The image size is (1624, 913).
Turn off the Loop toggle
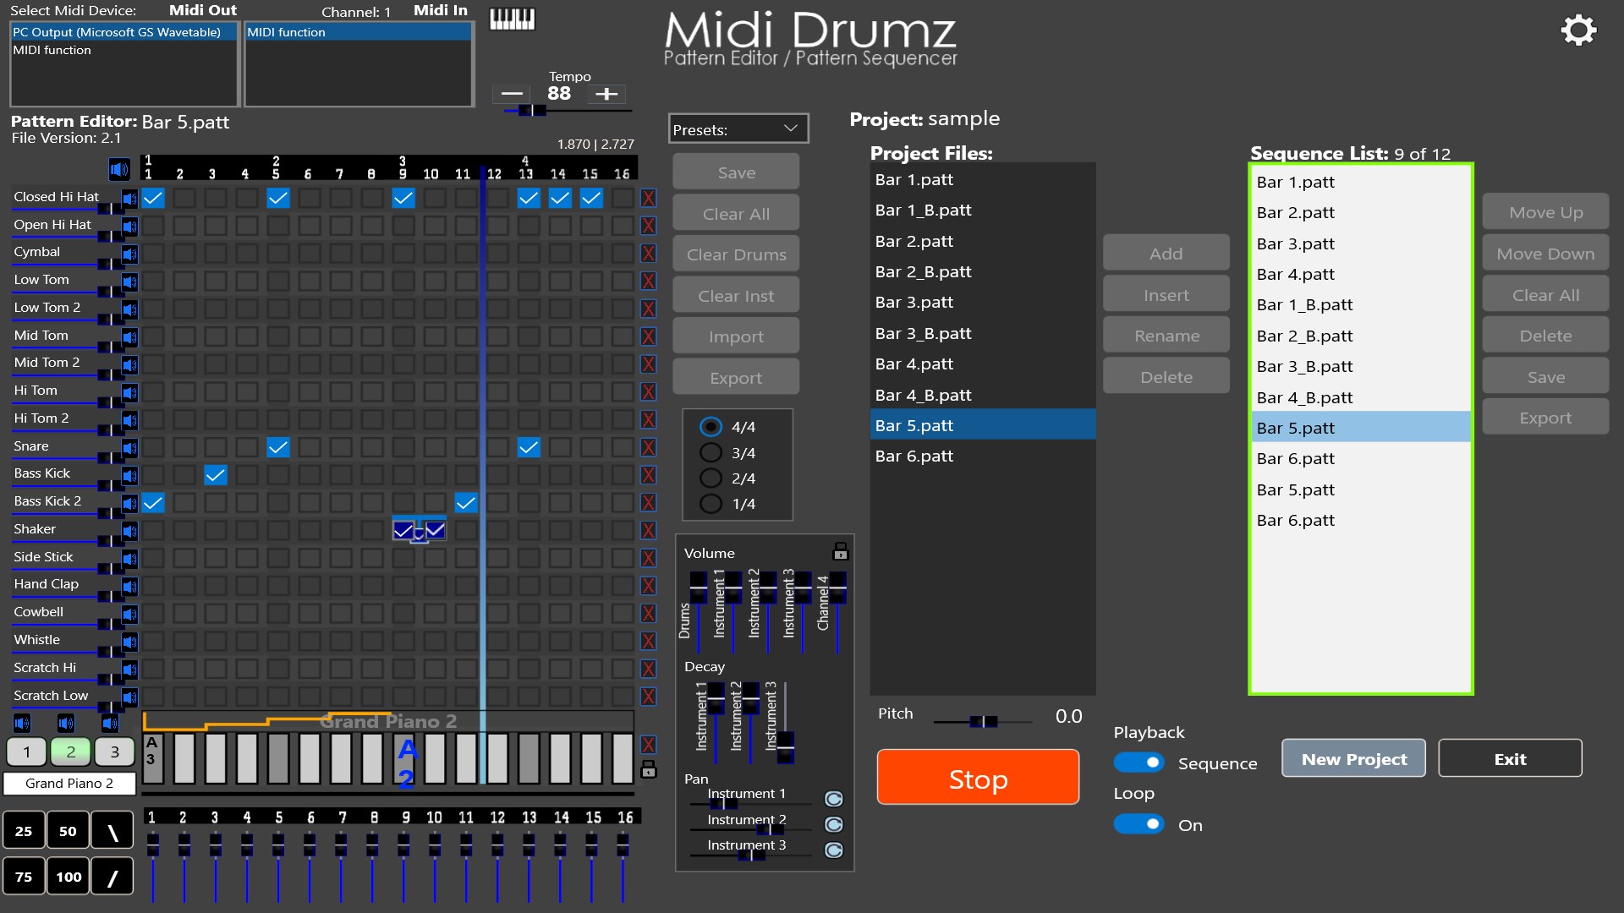click(1138, 823)
